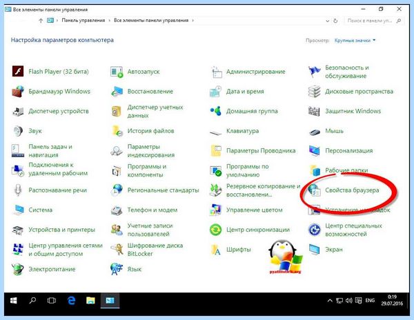The height and width of the screenshot is (320, 414).
Task: Switch input language via ENG indicator
Action: point(370,300)
